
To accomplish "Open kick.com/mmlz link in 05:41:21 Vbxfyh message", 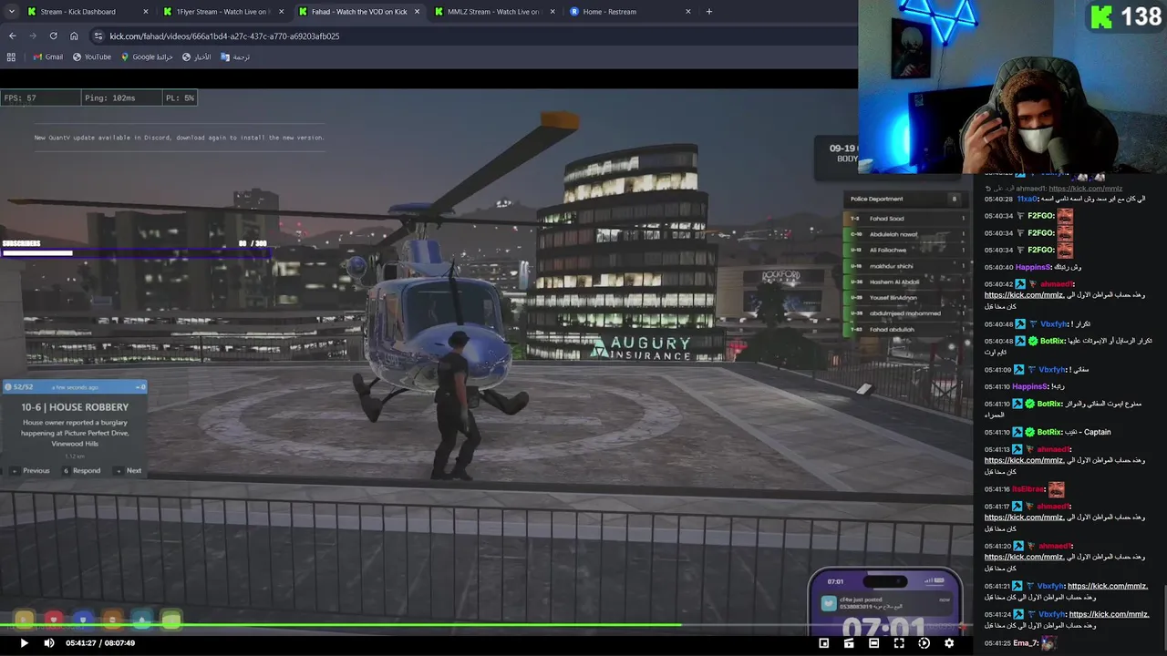I will coord(1108,586).
